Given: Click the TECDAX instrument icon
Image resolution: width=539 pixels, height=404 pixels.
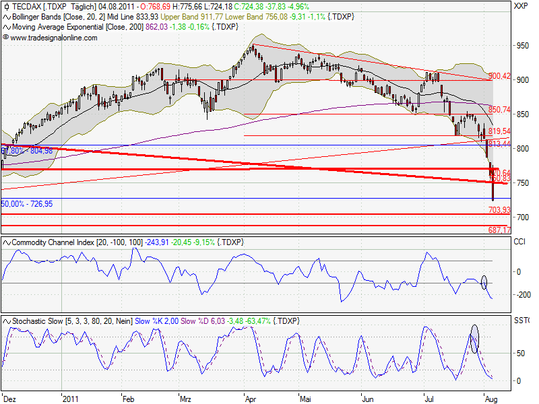Looking at the screenshot, I should point(7,7).
